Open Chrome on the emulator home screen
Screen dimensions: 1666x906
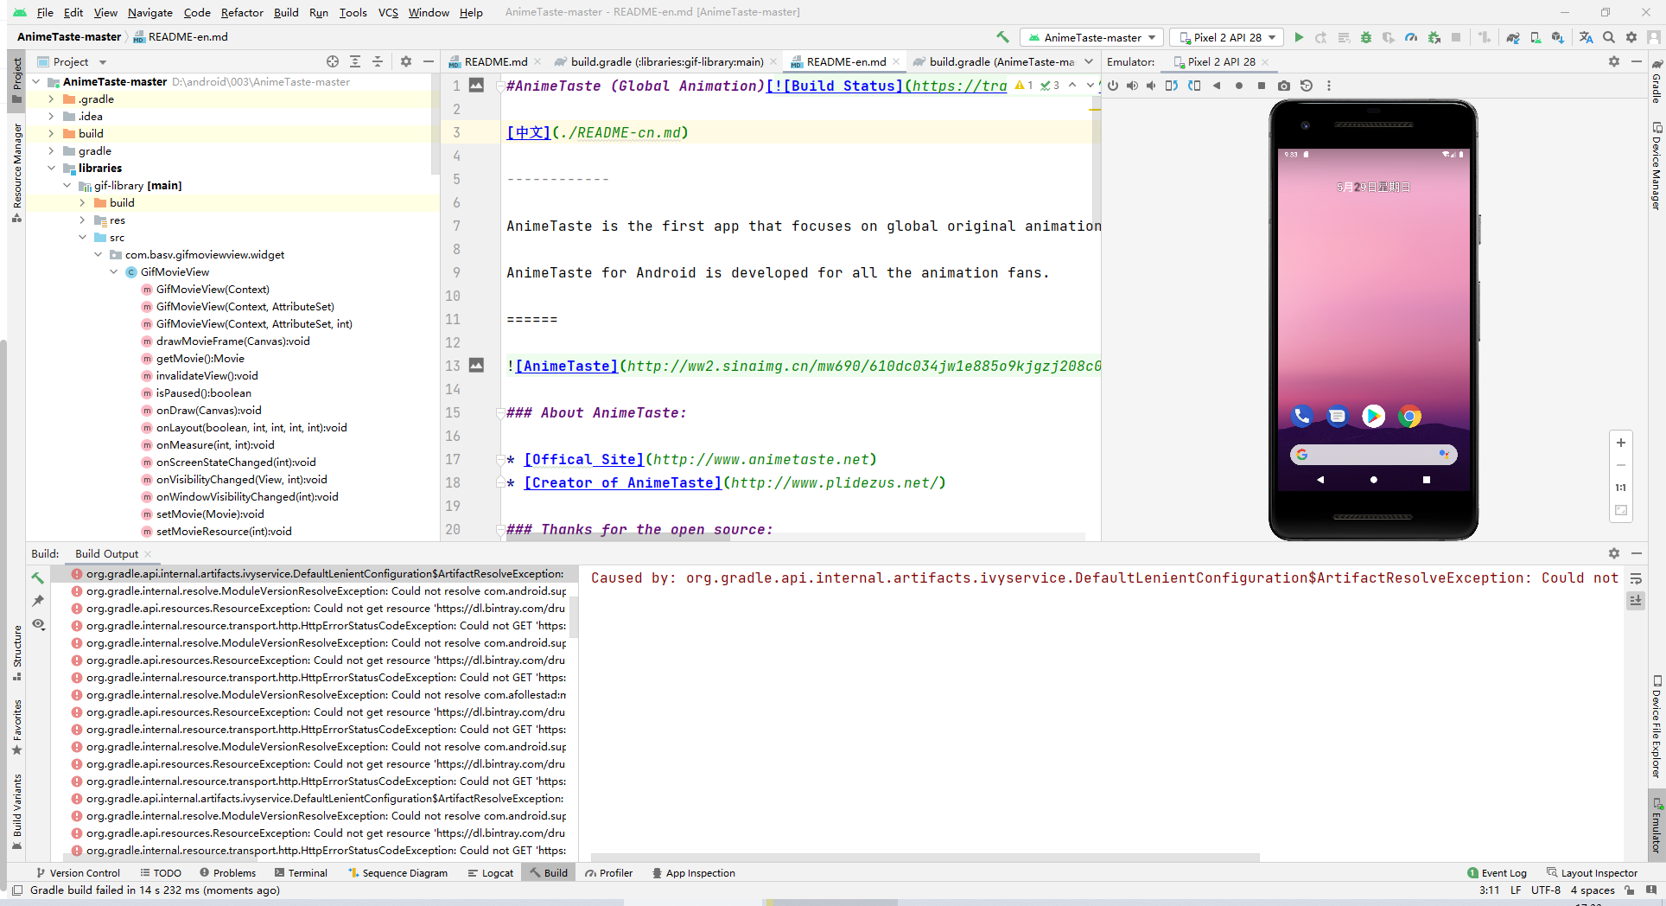pos(1409,416)
